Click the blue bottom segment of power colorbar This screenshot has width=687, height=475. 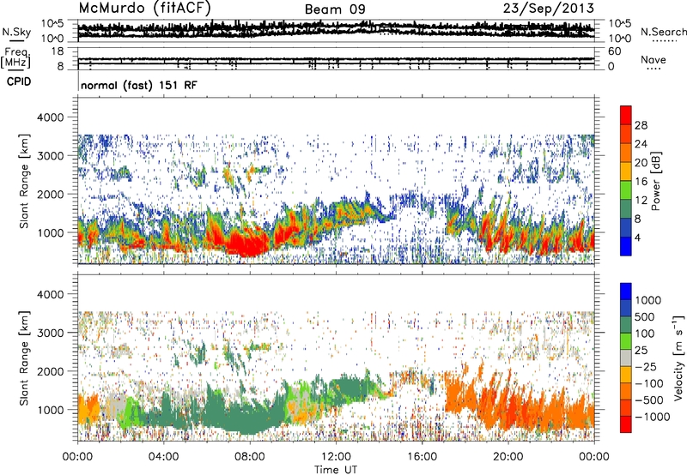pos(626,246)
